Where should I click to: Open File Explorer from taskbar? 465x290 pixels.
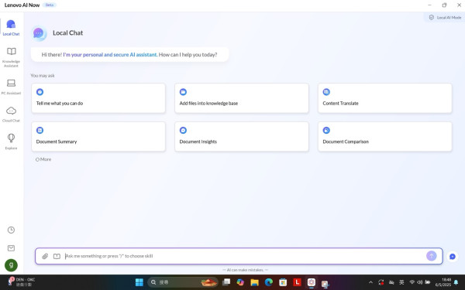click(254, 282)
